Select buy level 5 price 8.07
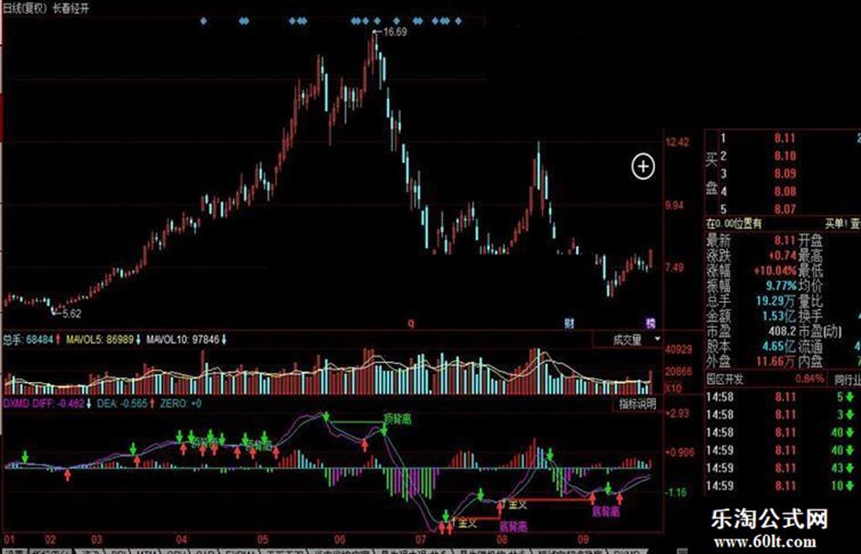This screenshot has height=554, width=861. [x=784, y=209]
